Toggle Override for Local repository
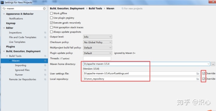This screenshot has height=111, width=216. pyautogui.click(x=204, y=79)
